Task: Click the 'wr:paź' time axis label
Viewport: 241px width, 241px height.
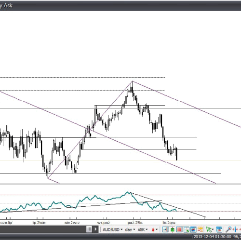Action: 104,223
